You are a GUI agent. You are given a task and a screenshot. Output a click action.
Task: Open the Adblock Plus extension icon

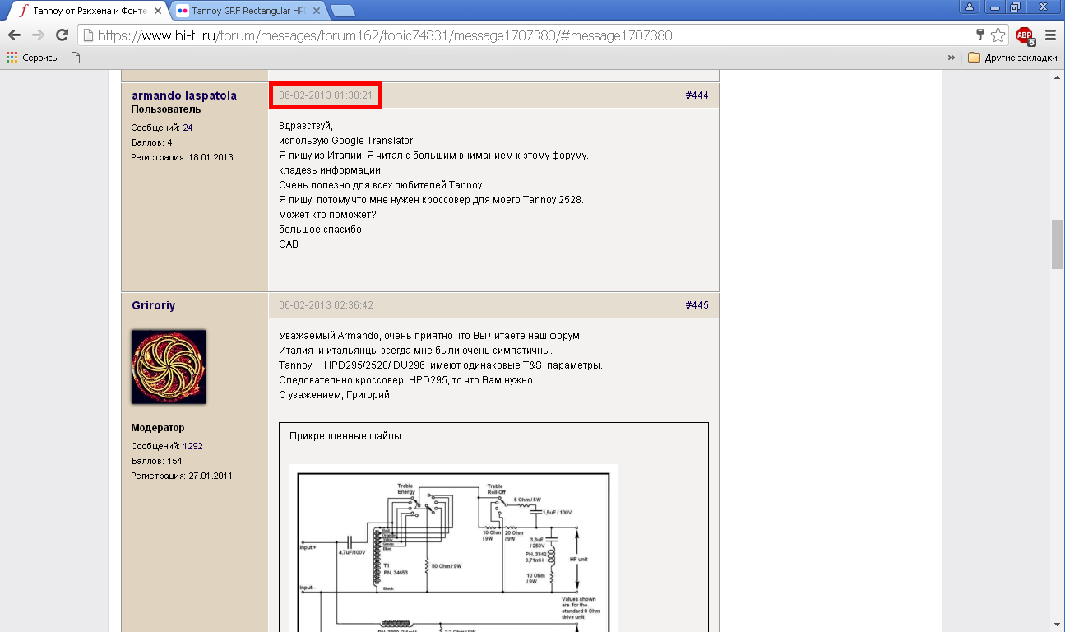pos(1024,35)
